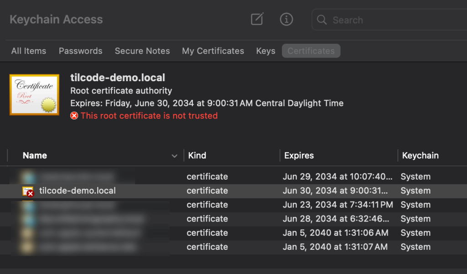Open the info inspector icon

286,19
